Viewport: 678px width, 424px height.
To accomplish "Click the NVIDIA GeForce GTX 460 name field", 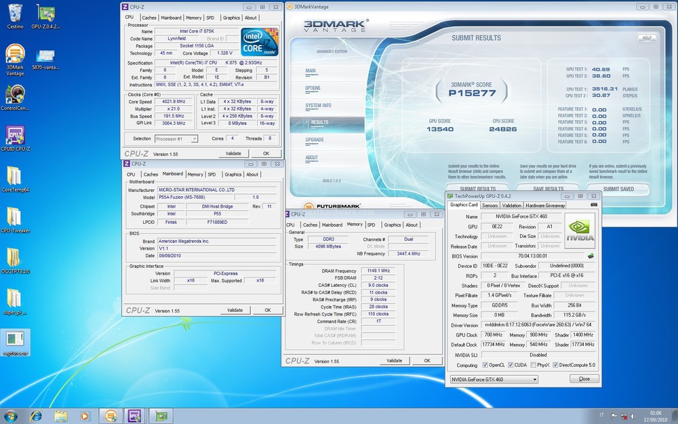I will (x=521, y=216).
